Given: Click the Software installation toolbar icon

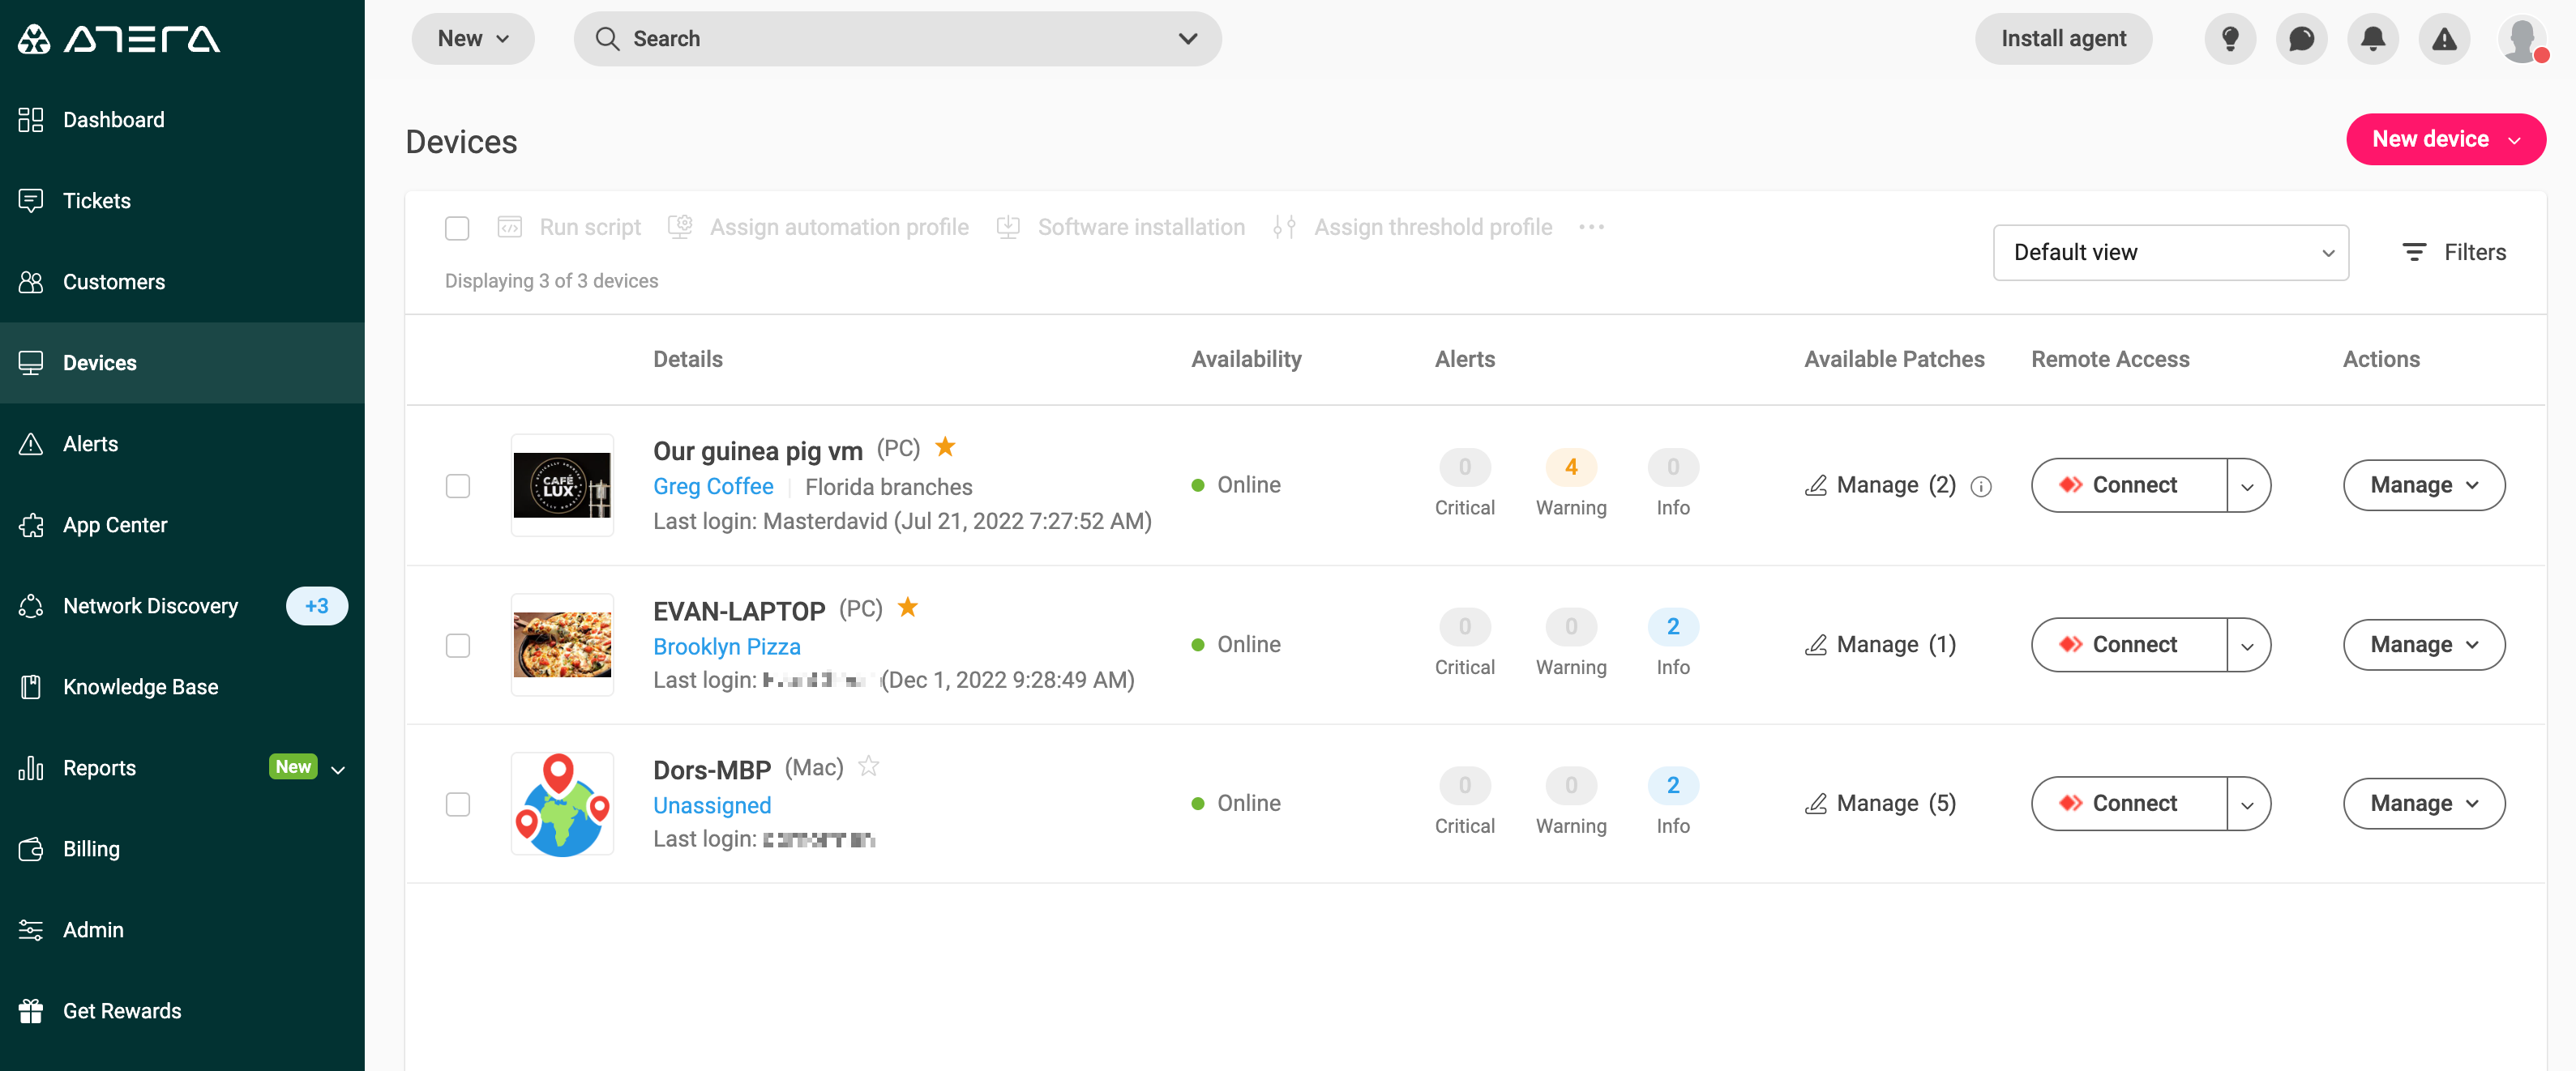Looking at the screenshot, I should (1008, 227).
